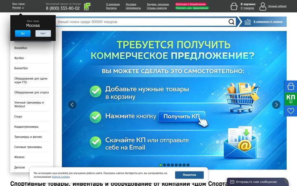Image resolution: width=297 pixels, height=186 pixels.
Task: Open the side floating cart icon
Action: [291, 86]
